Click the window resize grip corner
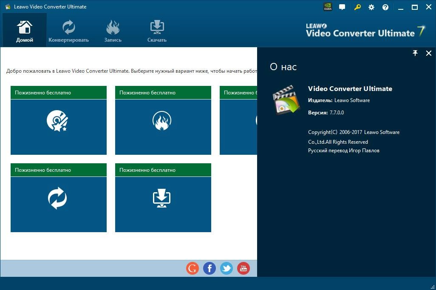 click(432, 287)
